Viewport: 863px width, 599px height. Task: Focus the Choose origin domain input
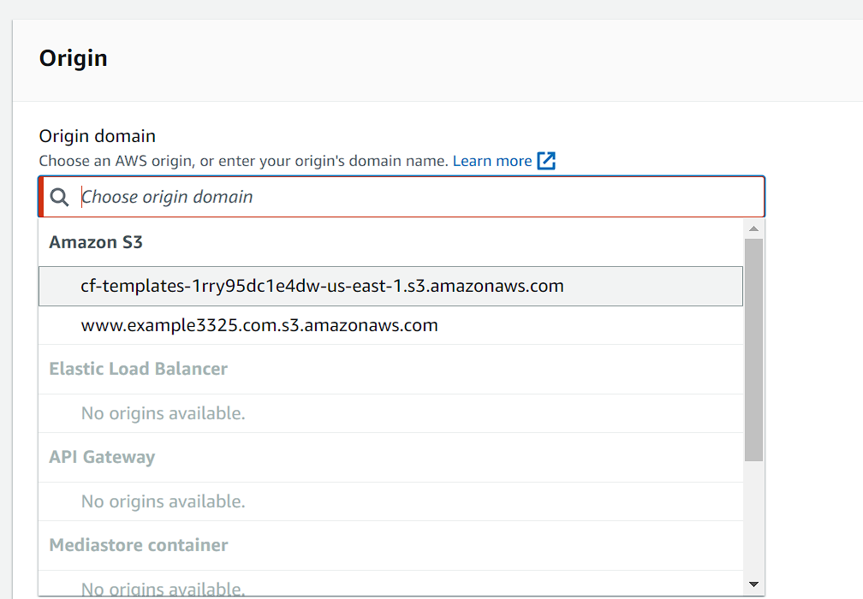pos(402,197)
